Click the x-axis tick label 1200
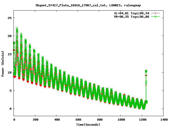The image size is (169, 127). point(143,120)
